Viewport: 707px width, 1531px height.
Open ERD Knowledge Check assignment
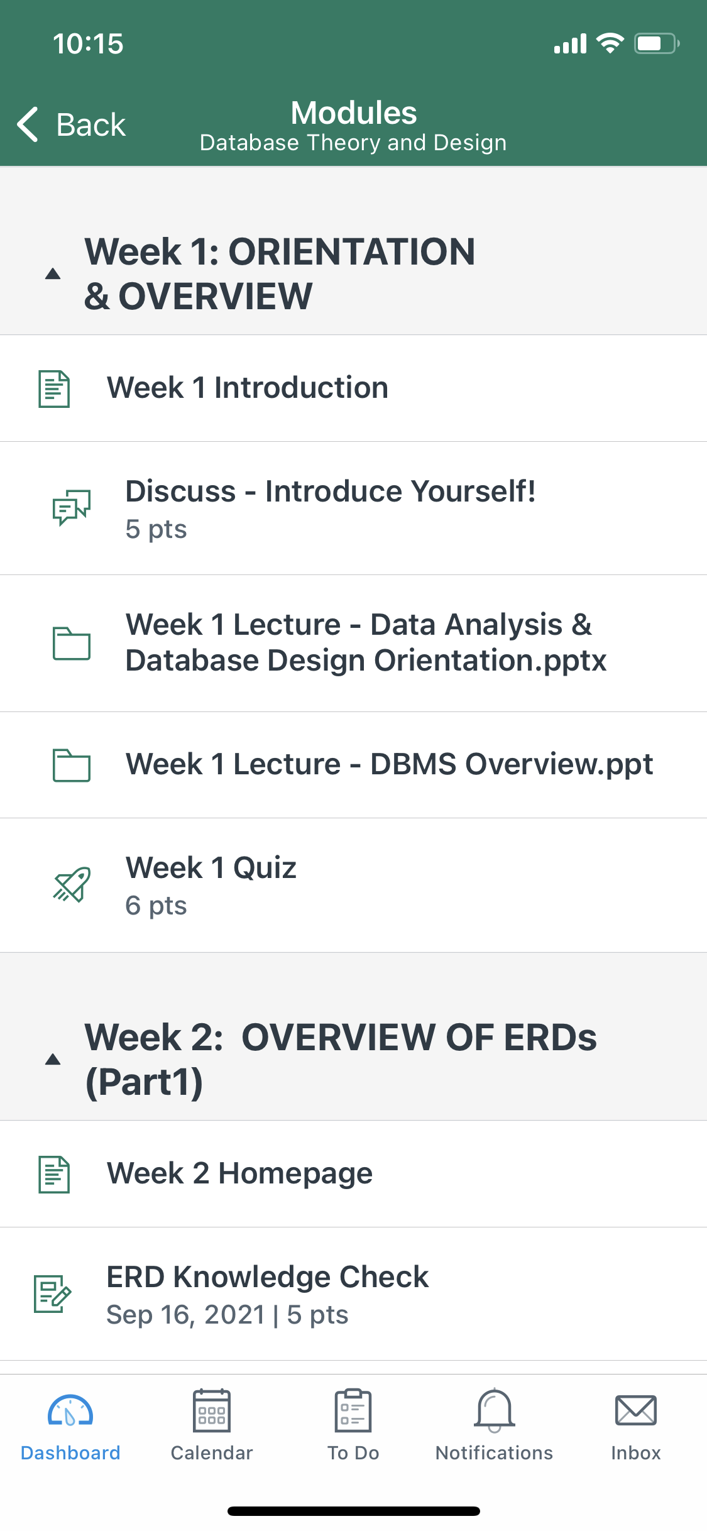268,1277
